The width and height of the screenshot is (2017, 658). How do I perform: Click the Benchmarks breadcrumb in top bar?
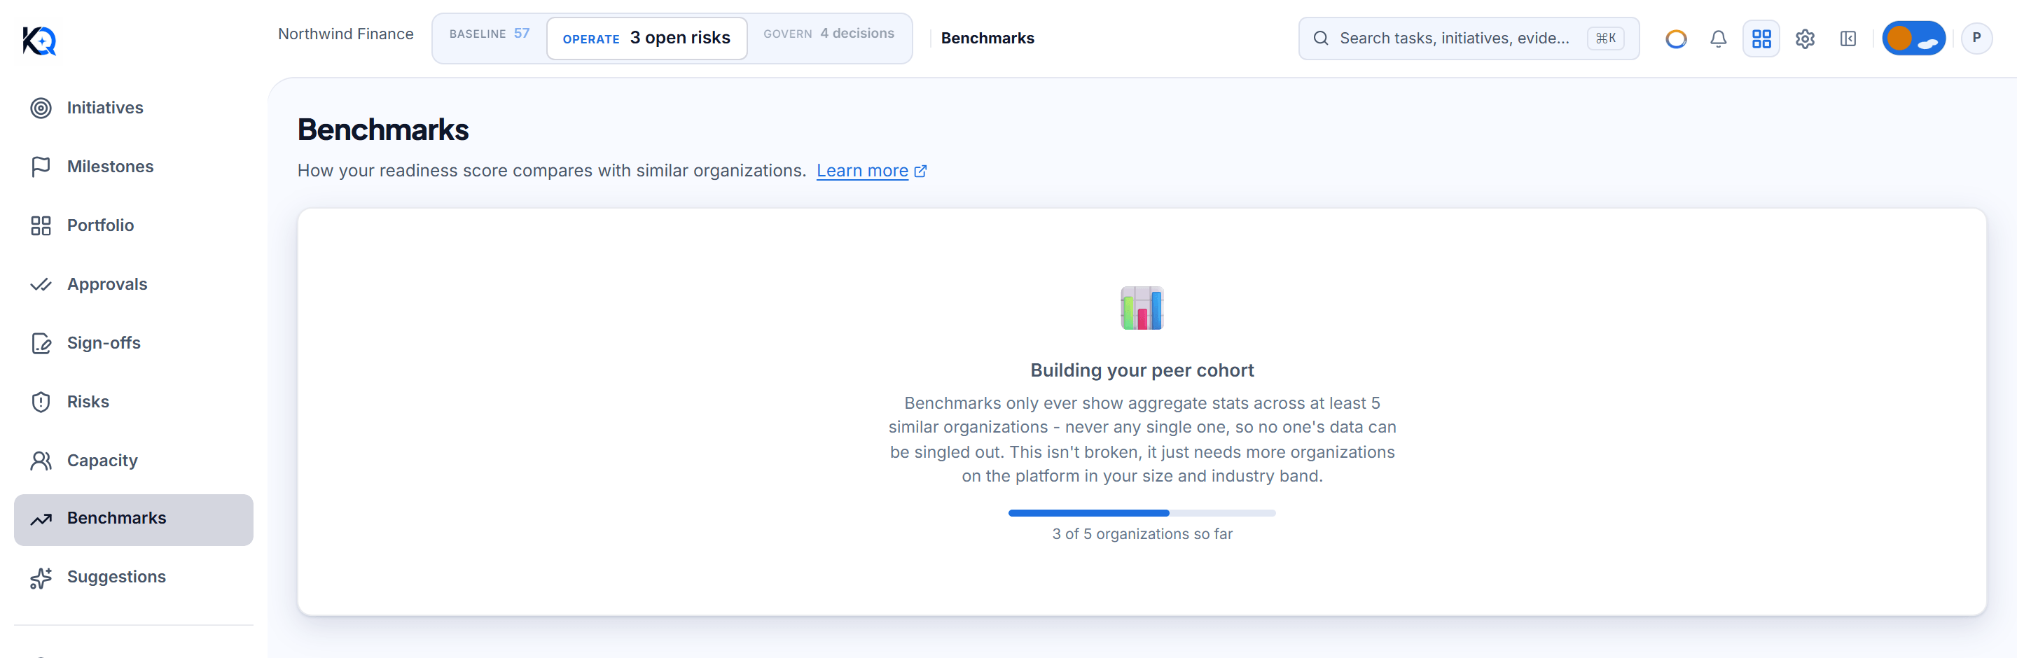pyautogui.click(x=987, y=38)
